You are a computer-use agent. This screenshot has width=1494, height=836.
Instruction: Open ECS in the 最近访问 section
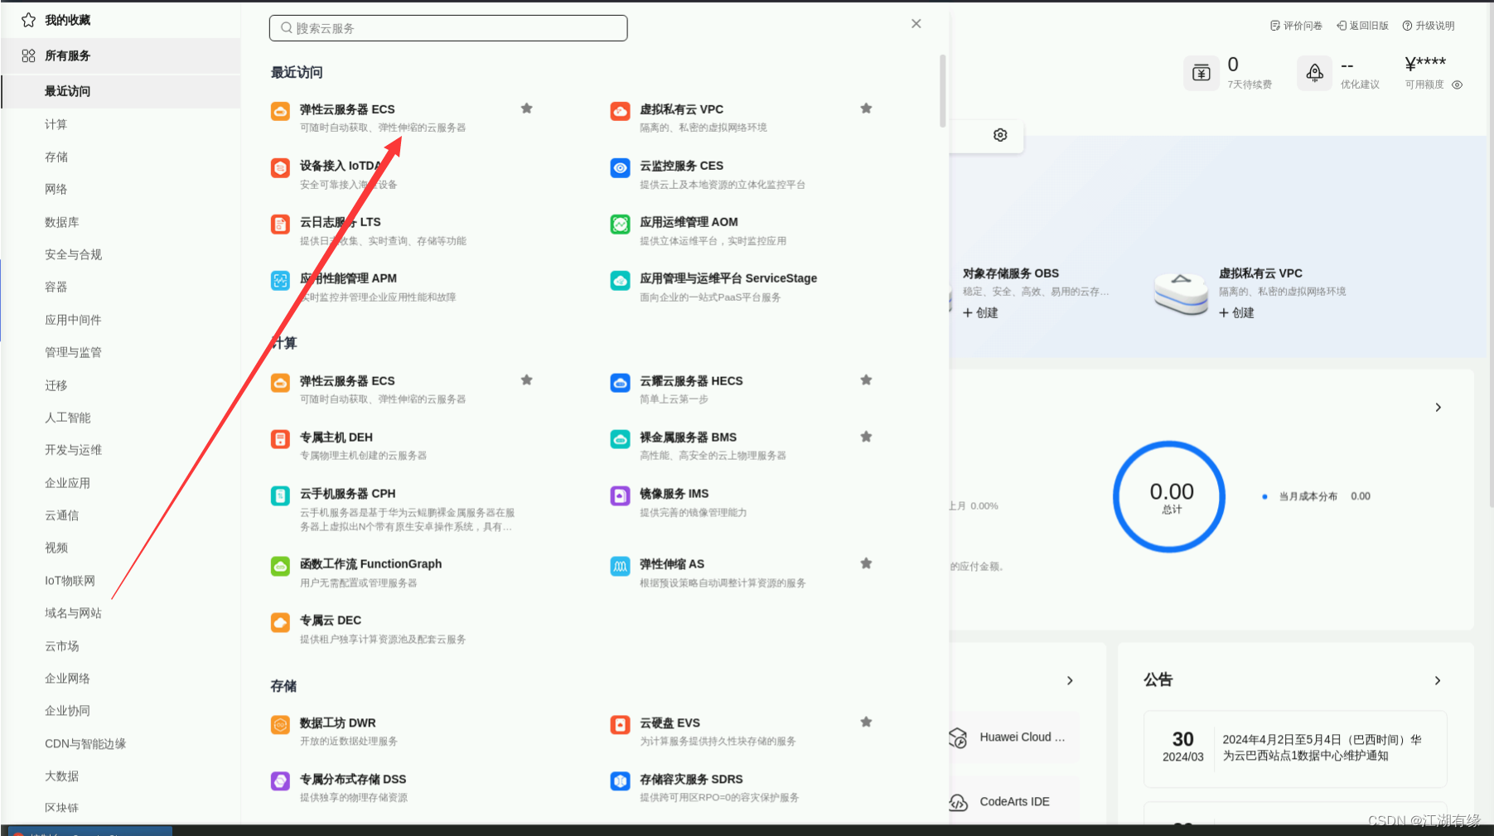(347, 109)
